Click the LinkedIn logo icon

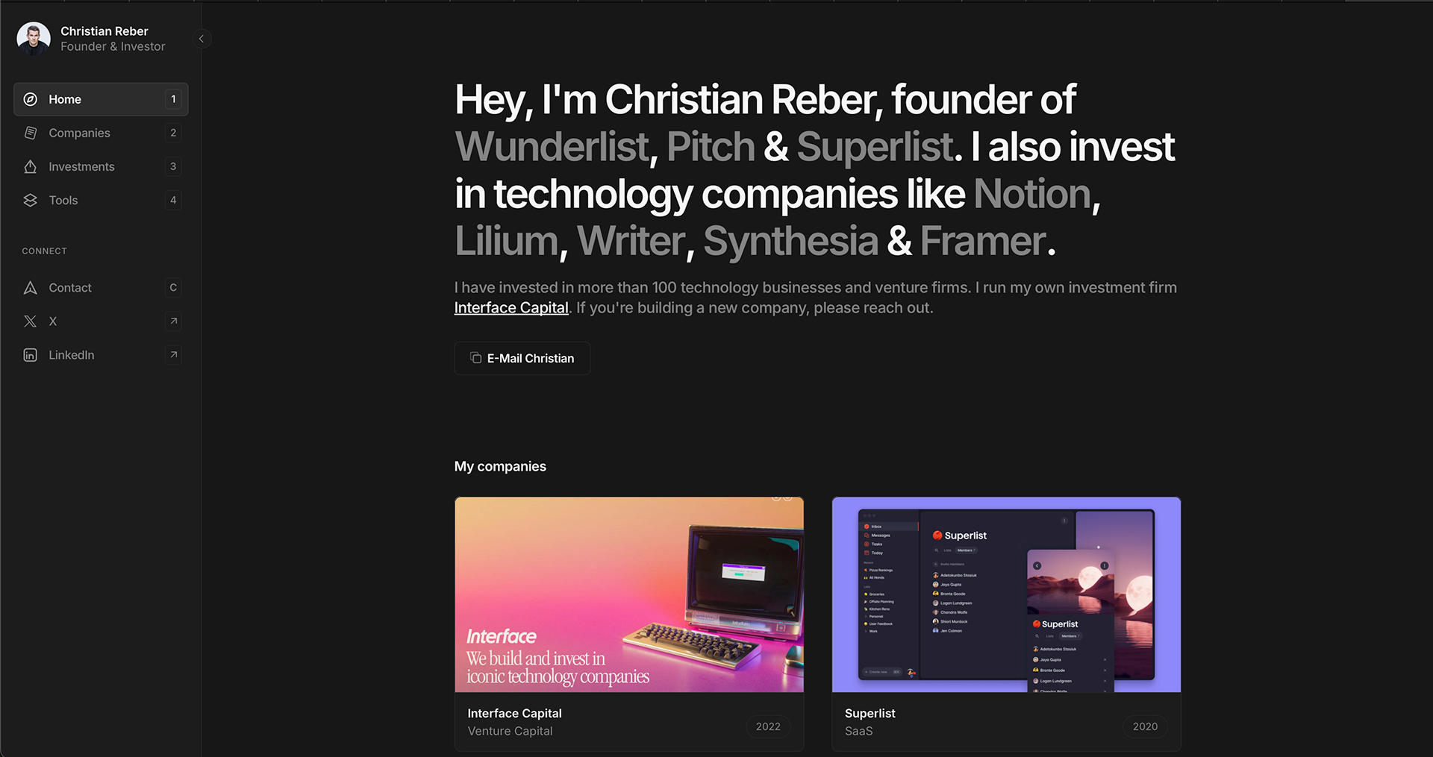point(31,355)
